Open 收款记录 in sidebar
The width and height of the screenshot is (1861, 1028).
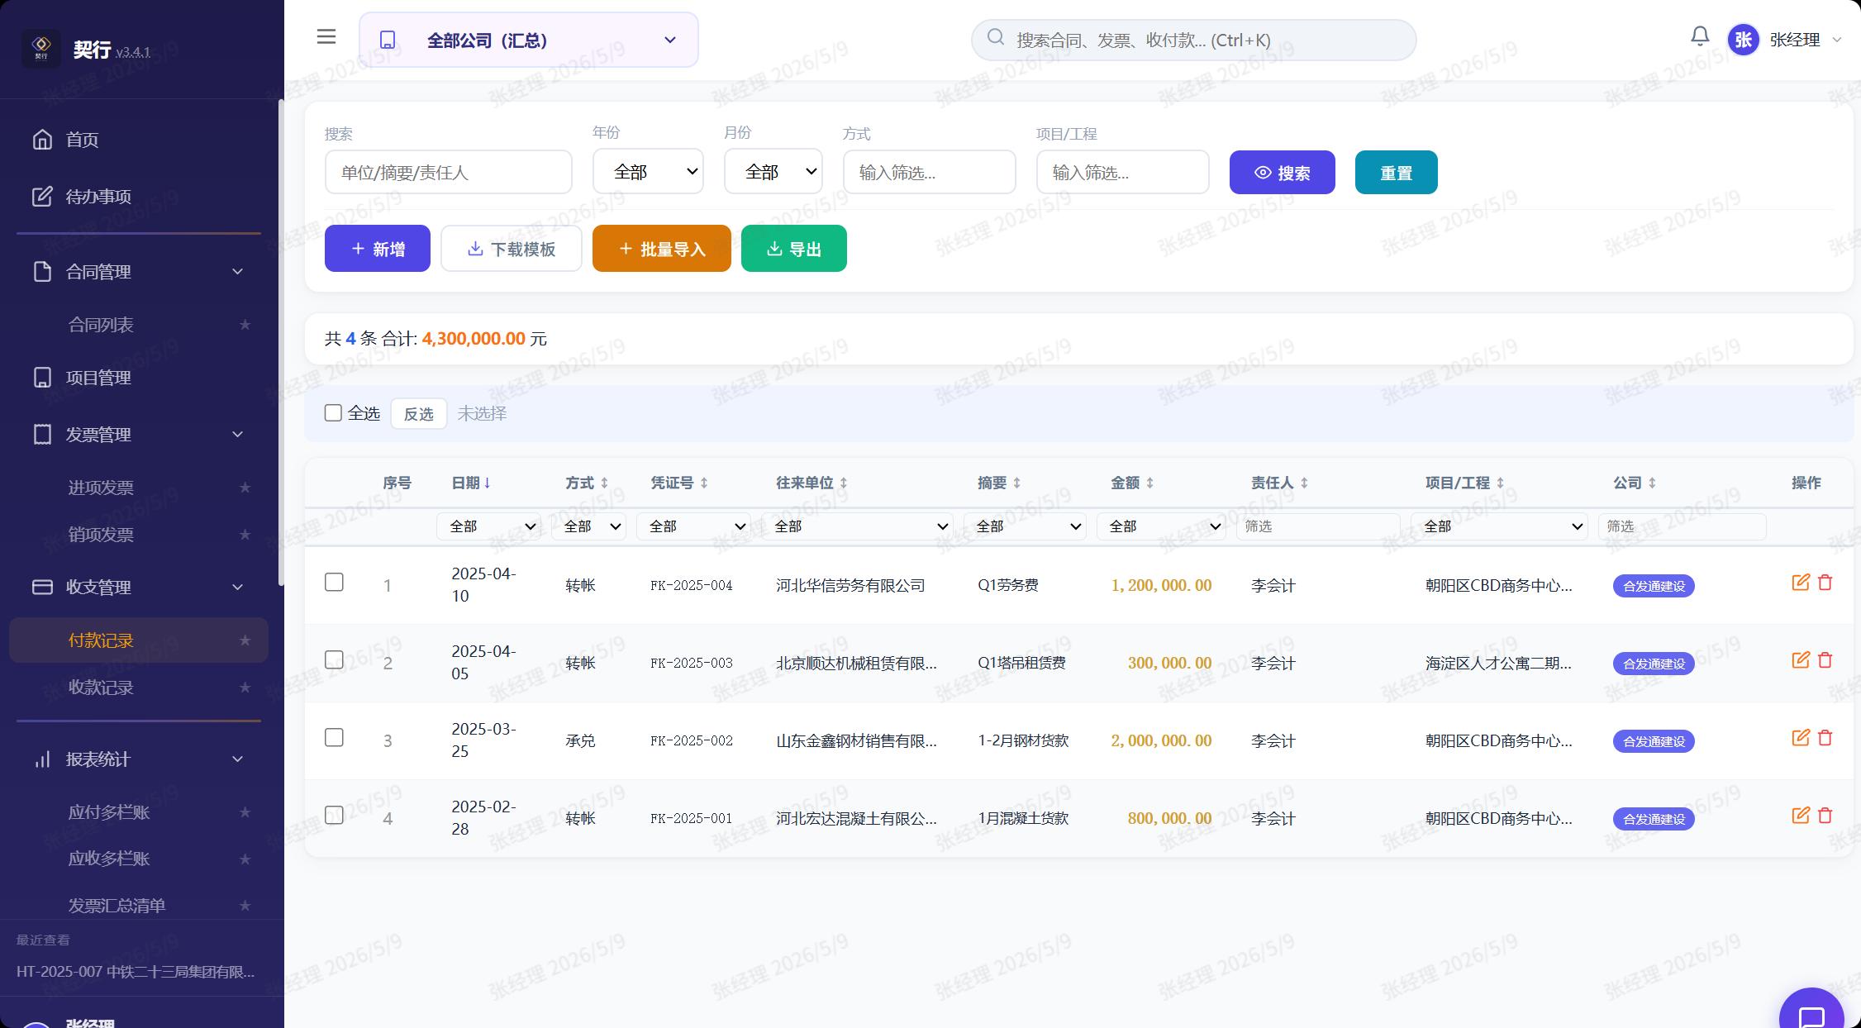(139, 688)
